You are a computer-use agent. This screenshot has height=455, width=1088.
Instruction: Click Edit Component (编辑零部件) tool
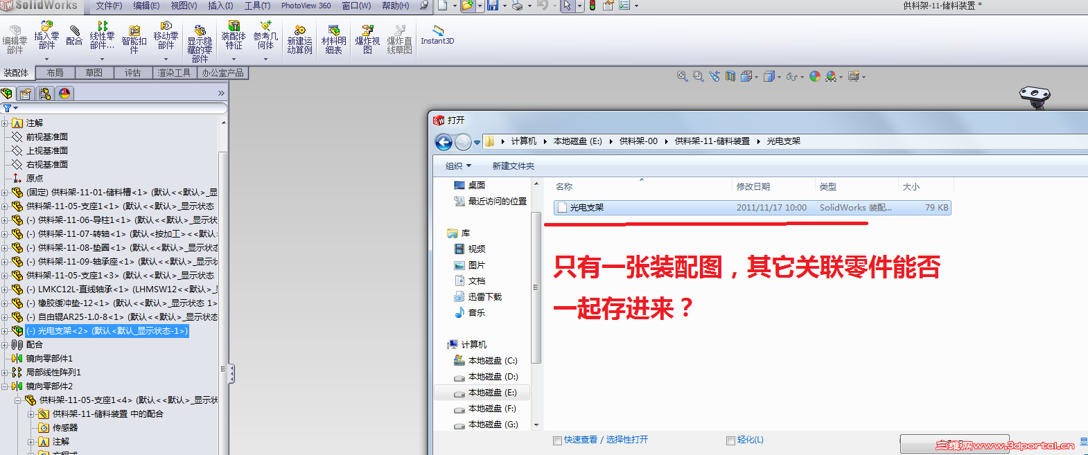pyautogui.click(x=15, y=40)
